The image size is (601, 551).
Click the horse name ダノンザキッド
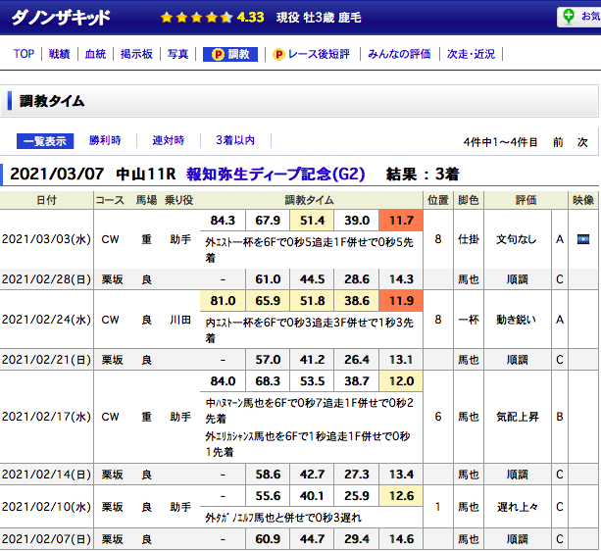61,18
